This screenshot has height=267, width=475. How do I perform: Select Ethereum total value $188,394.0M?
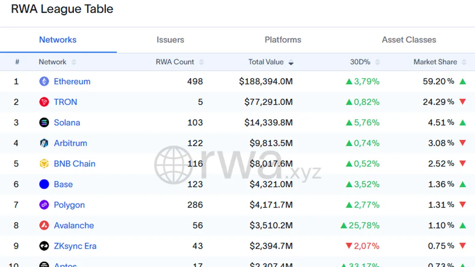pos(266,81)
